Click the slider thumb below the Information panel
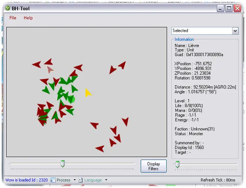 (x=177, y=164)
